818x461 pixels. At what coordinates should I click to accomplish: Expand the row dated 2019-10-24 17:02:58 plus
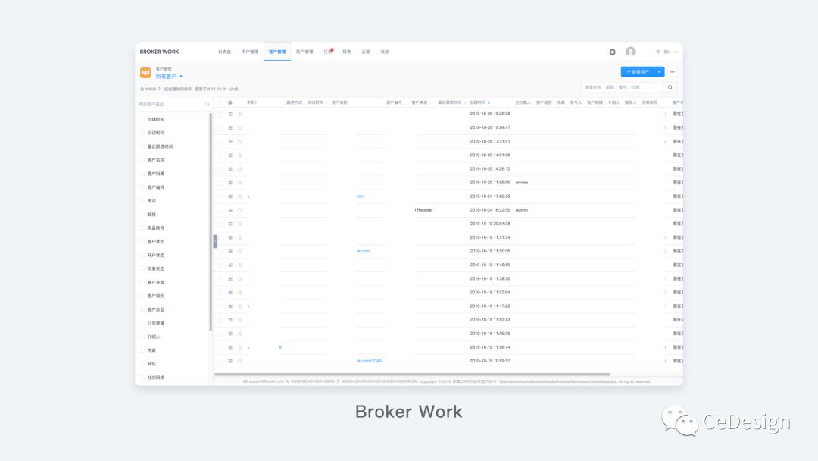coord(248,196)
